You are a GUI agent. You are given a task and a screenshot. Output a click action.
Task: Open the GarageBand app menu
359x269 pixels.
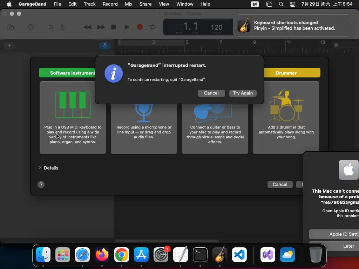coord(32,4)
